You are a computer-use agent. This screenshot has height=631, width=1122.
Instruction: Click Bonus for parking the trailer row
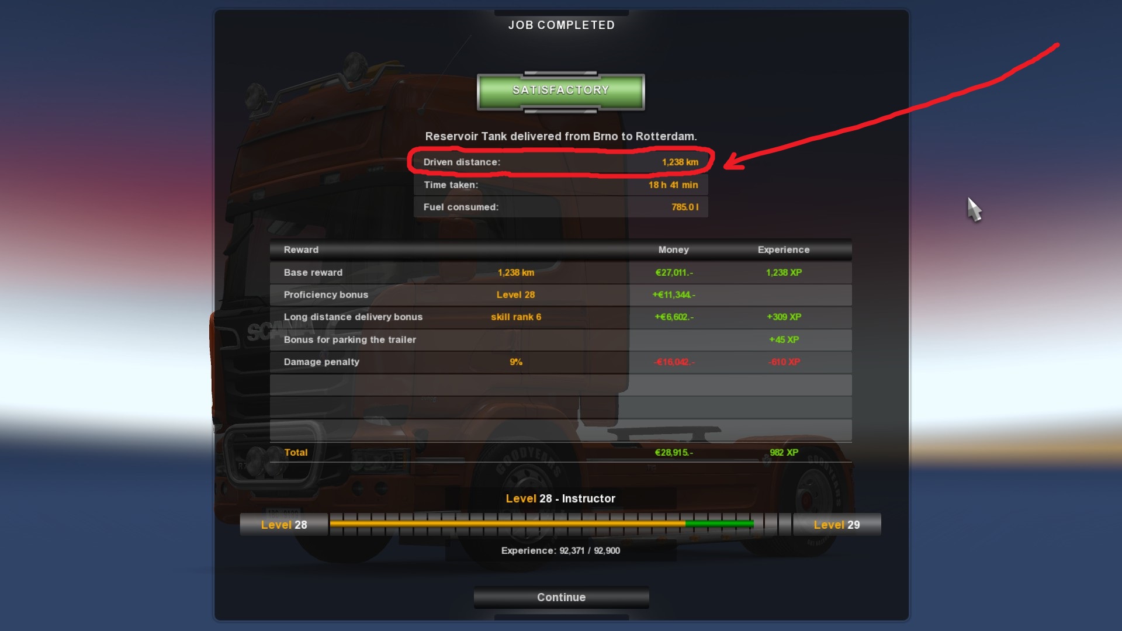click(x=561, y=339)
